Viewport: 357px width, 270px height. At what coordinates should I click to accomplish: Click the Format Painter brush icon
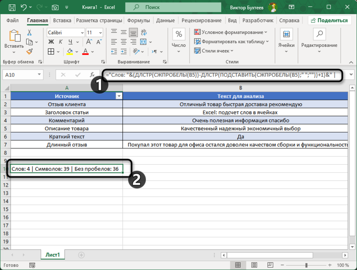[x=30, y=52]
